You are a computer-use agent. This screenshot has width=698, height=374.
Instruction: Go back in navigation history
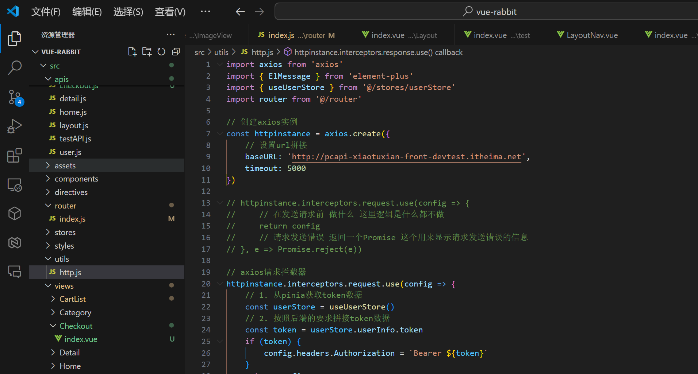(x=240, y=12)
